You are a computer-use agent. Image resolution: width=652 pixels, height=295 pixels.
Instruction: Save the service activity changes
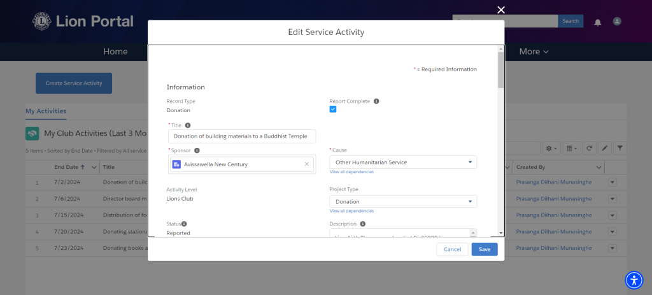pyautogui.click(x=485, y=249)
